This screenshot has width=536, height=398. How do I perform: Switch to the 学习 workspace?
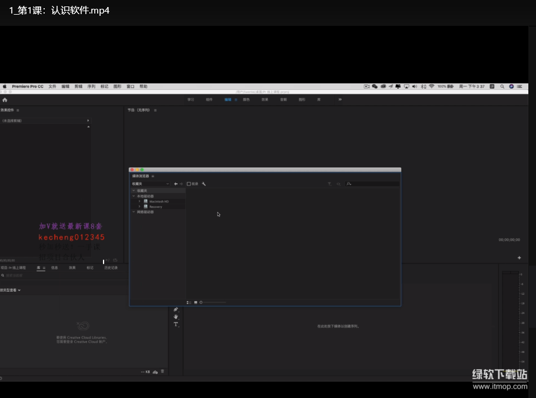click(x=191, y=100)
